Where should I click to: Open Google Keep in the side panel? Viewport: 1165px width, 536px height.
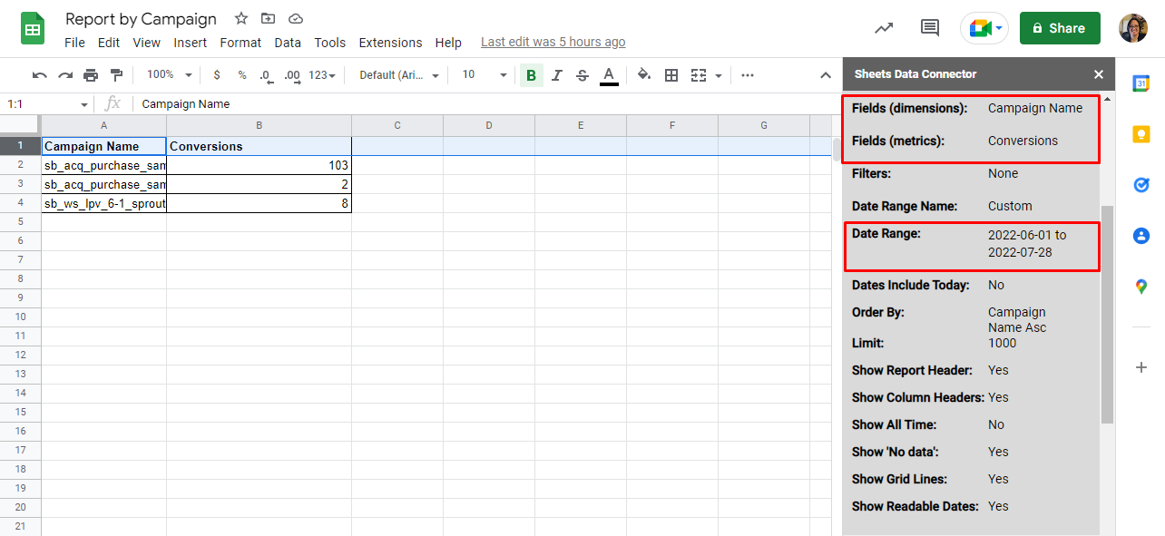coord(1141,134)
